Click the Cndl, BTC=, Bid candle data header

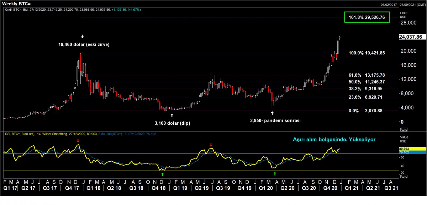pos(73,10)
